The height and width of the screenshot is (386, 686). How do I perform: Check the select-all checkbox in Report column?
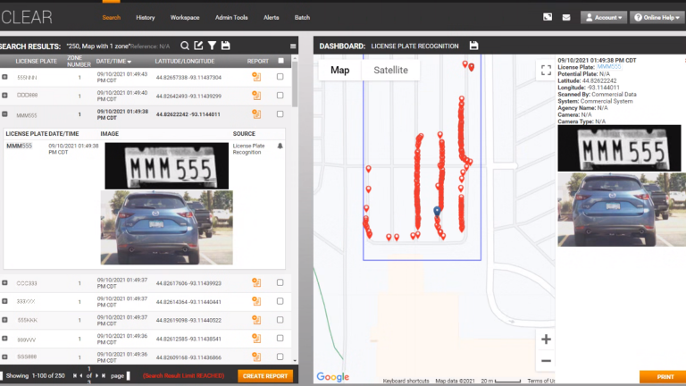[x=281, y=61]
